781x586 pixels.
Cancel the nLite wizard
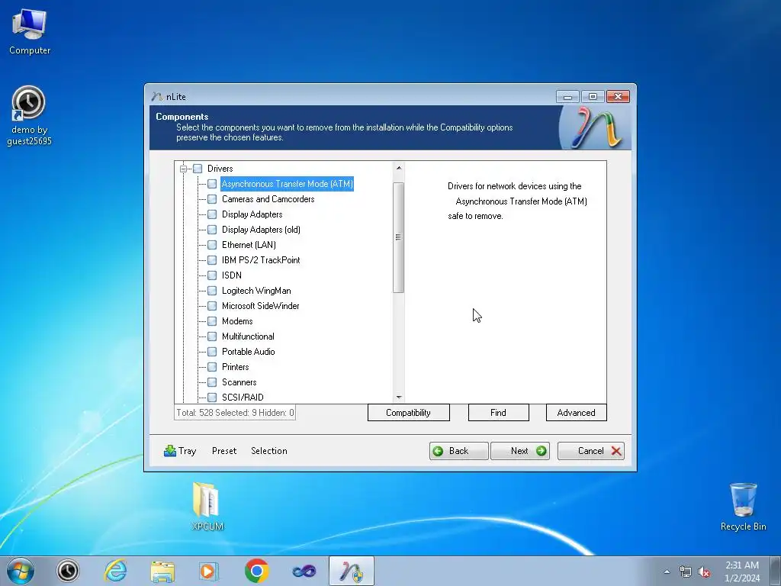tap(591, 451)
